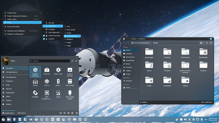Open the volume control in the system tray
This screenshot has width=219, height=123.
[185, 120]
